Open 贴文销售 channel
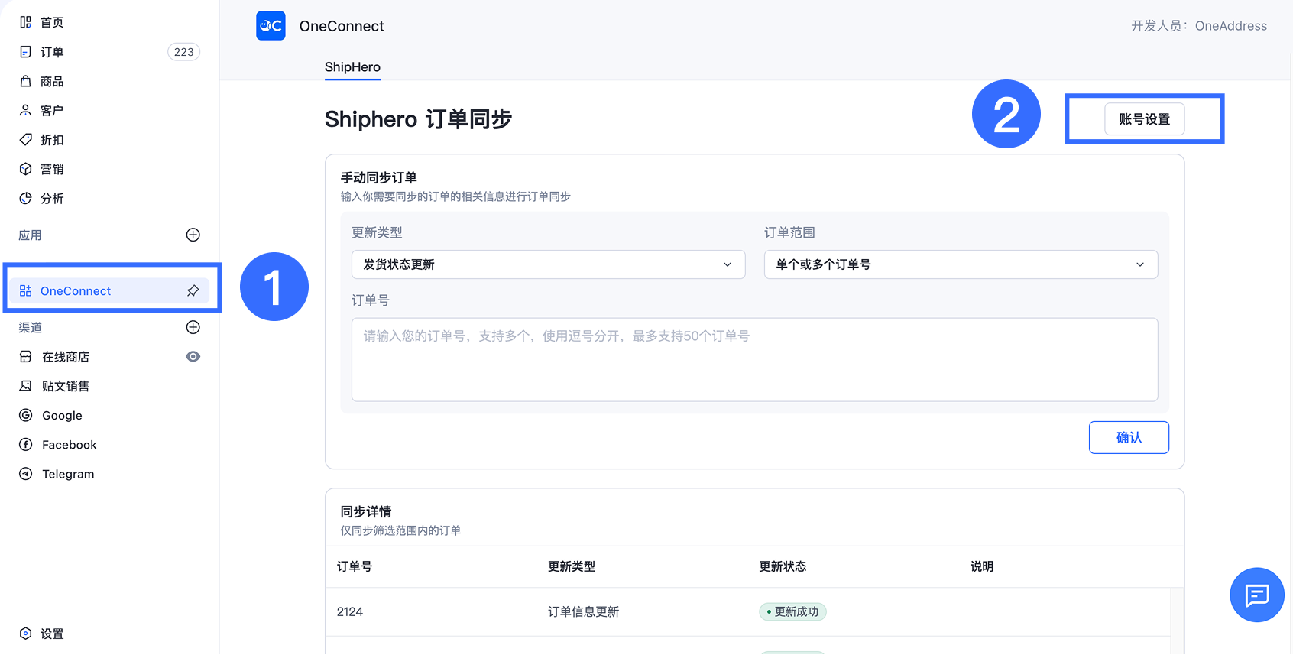The image size is (1293, 655). tap(66, 386)
